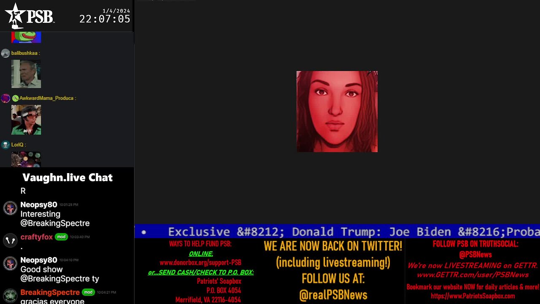Click the craftyfox username
Screen dimensions: 540x304
[x=37, y=237]
